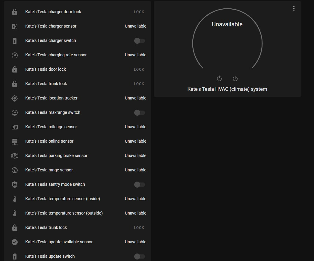This screenshot has height=261, width=314.
Task: Toggle Kate's Tesla update switch
Action: click(140, 257)
